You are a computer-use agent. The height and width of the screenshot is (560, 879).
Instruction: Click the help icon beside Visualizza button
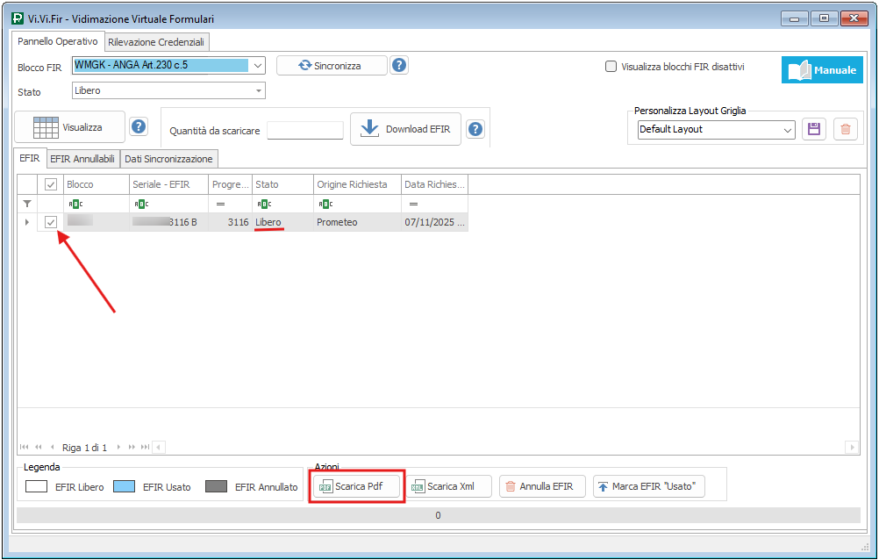139,127
